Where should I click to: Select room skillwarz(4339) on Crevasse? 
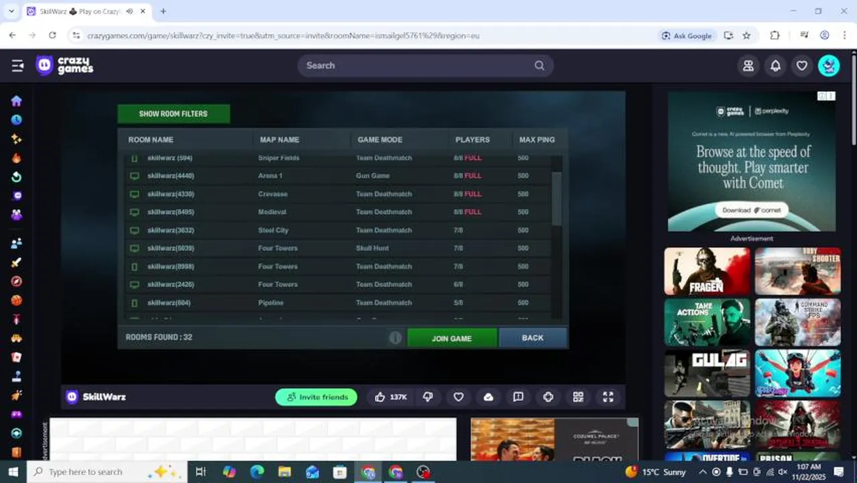pos(339,194)
